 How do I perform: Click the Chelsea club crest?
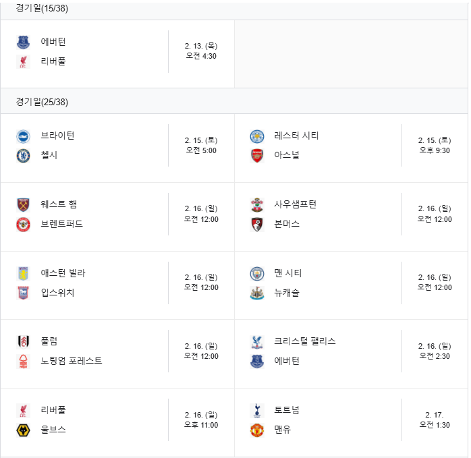click(x=23, y=156)
